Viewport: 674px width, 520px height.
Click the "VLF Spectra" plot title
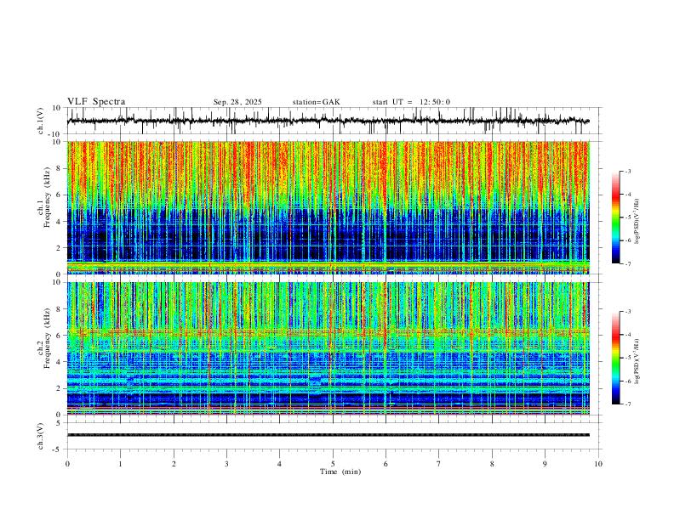96,102
